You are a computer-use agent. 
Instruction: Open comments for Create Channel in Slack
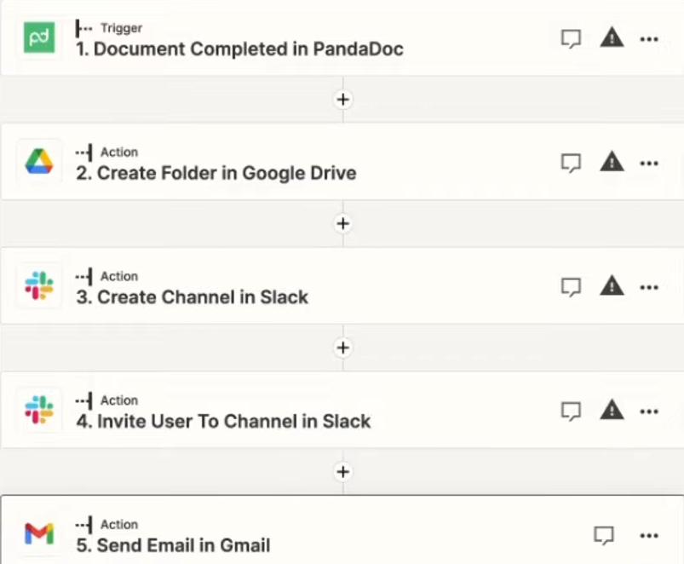click(x=571, y=287)
